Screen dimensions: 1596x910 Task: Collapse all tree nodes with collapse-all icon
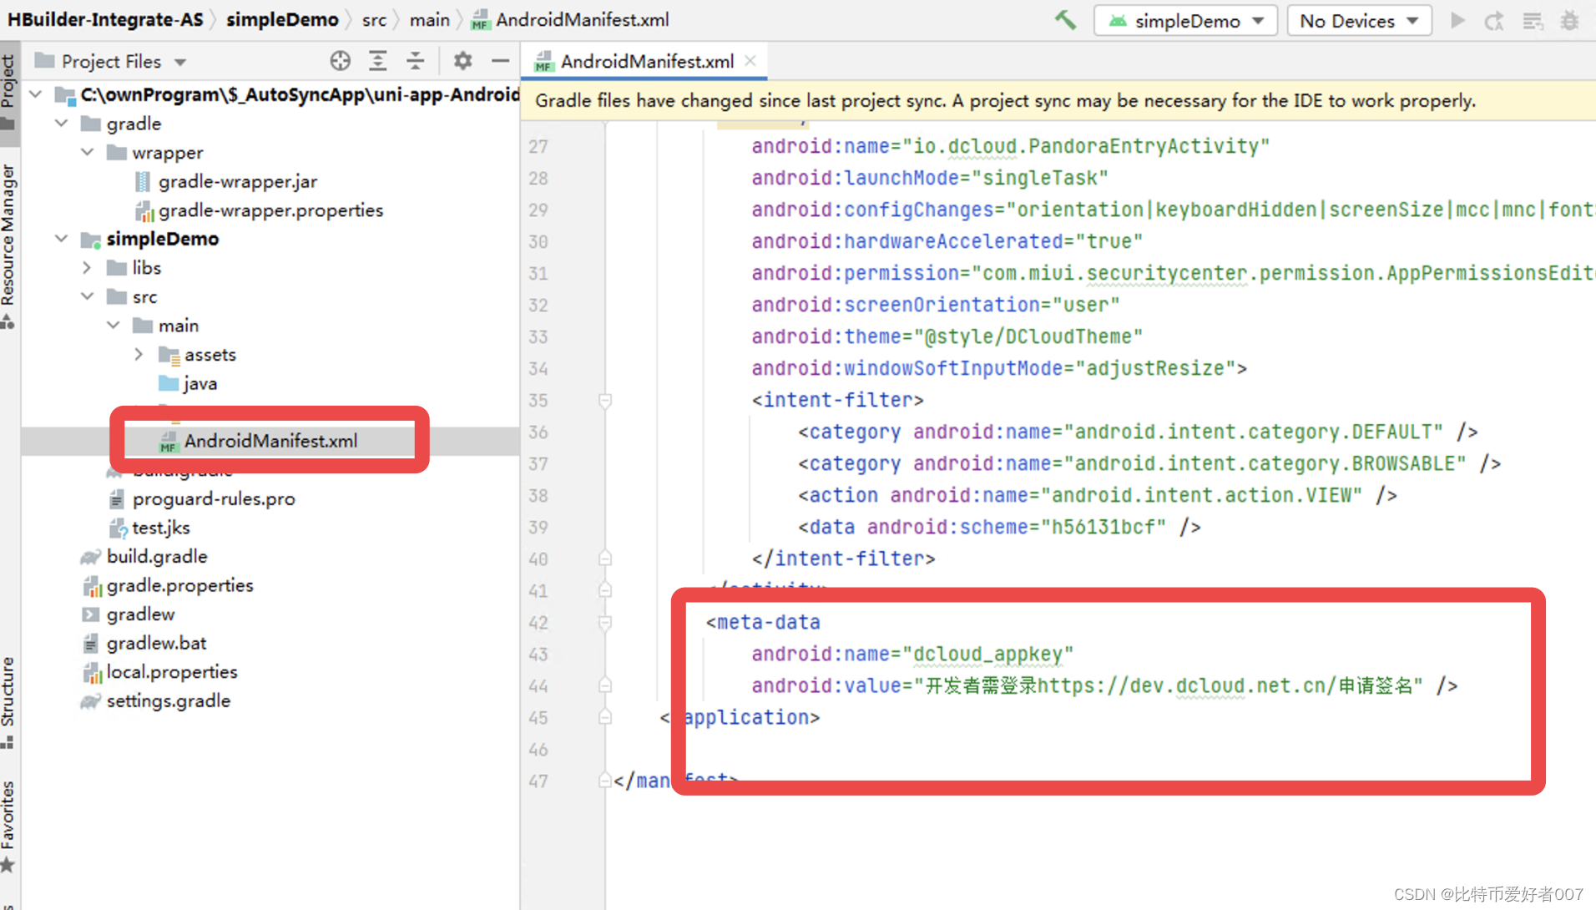coord(415,60)
